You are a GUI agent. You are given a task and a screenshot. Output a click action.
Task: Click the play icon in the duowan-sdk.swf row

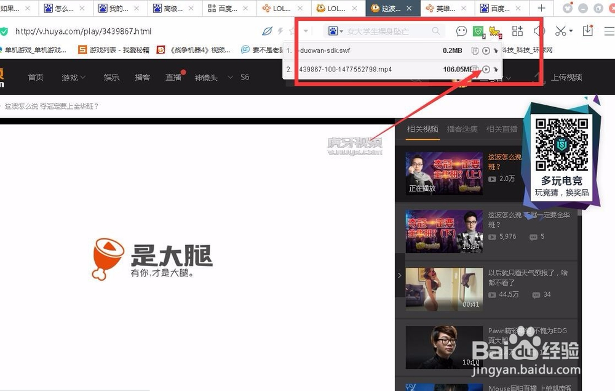pyautogui.click(x=486, y=50)
